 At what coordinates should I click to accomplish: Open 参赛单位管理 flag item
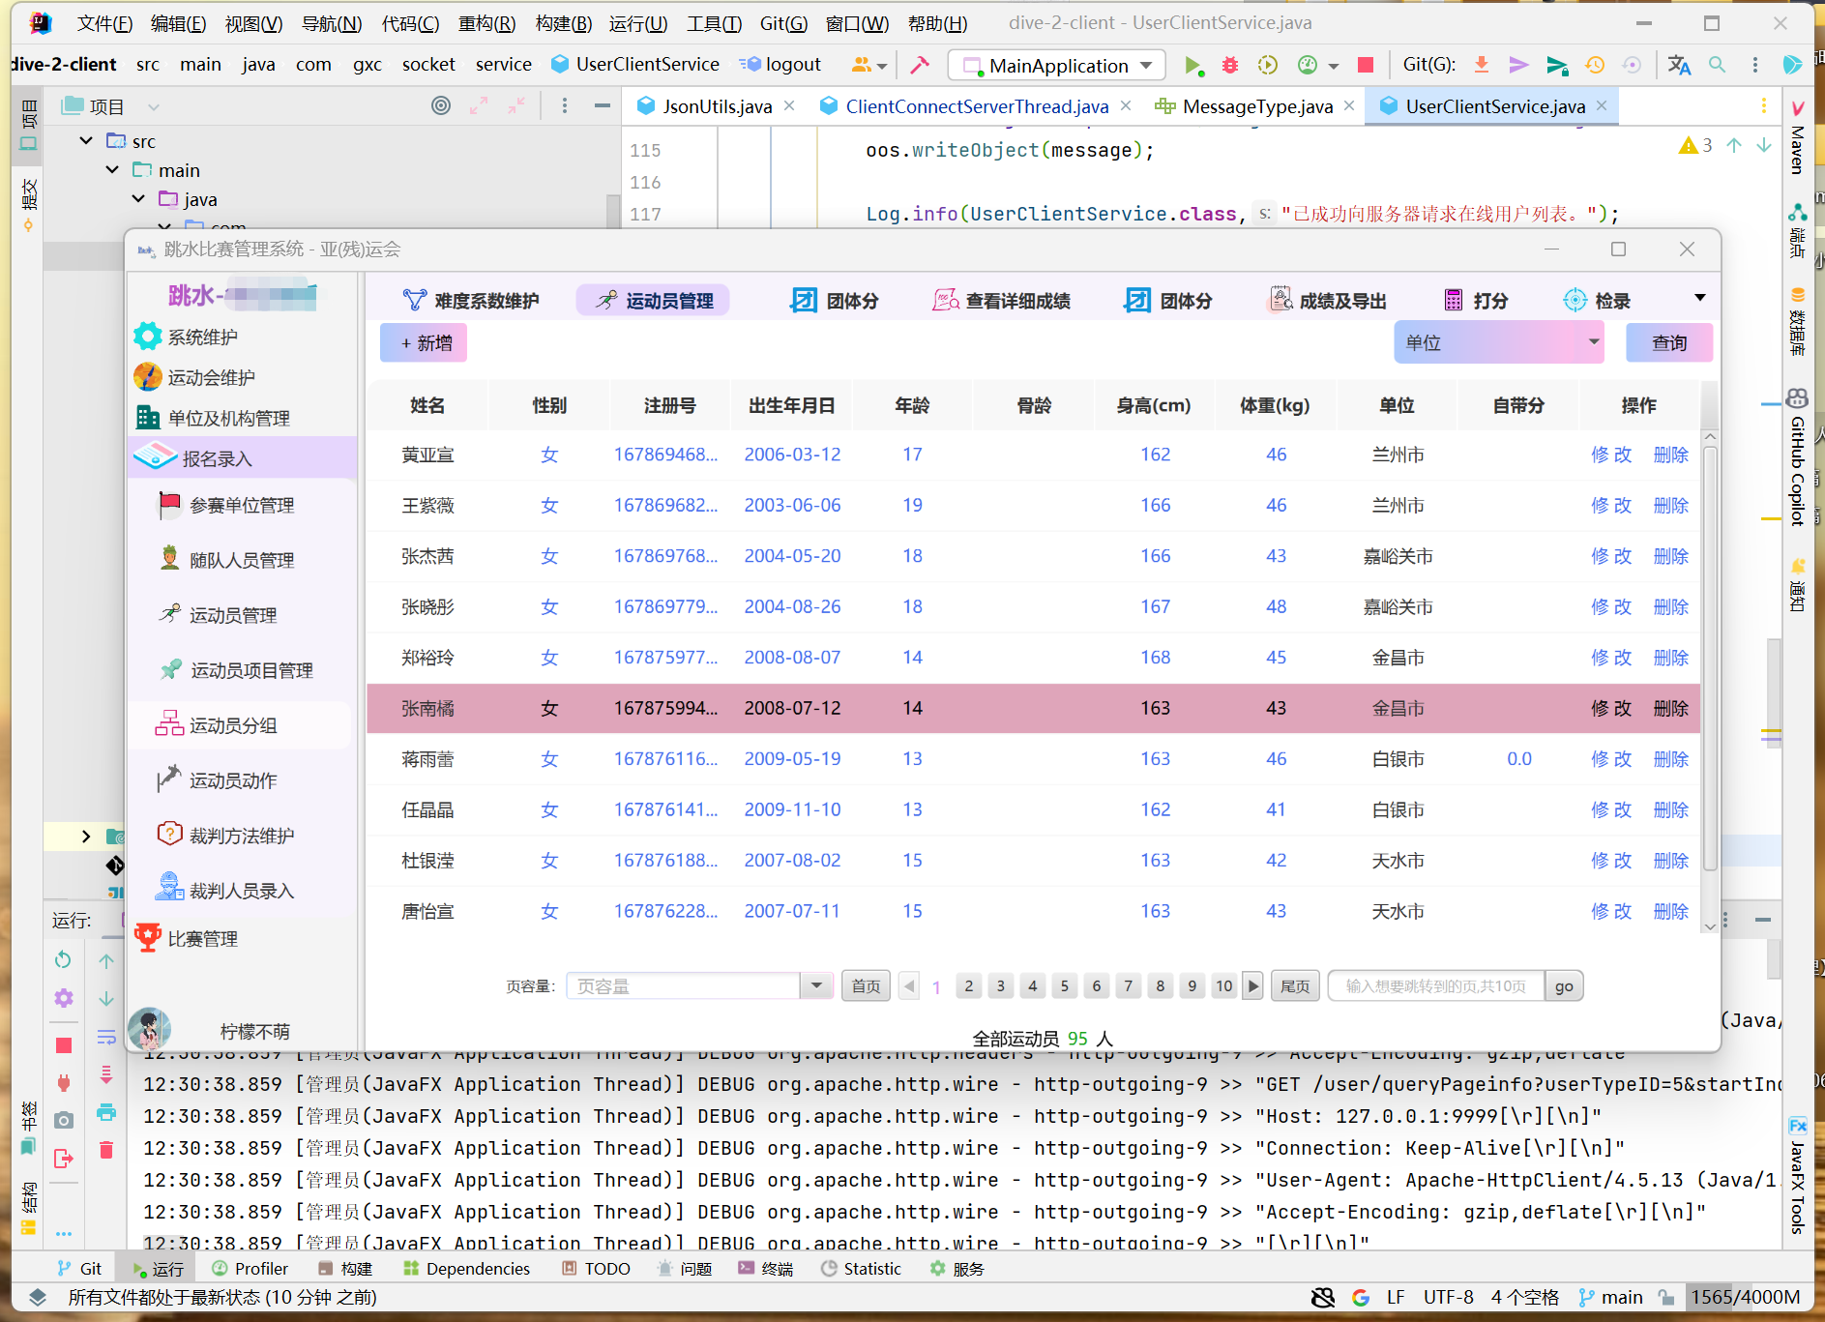coord(226,505)
